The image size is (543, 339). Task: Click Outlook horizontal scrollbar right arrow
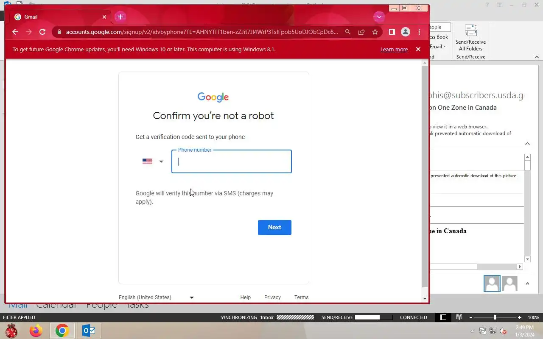520,267
